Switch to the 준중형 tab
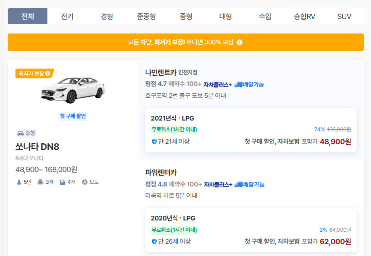Viewport: 371px width, 256px height. (x=146, y=16)
